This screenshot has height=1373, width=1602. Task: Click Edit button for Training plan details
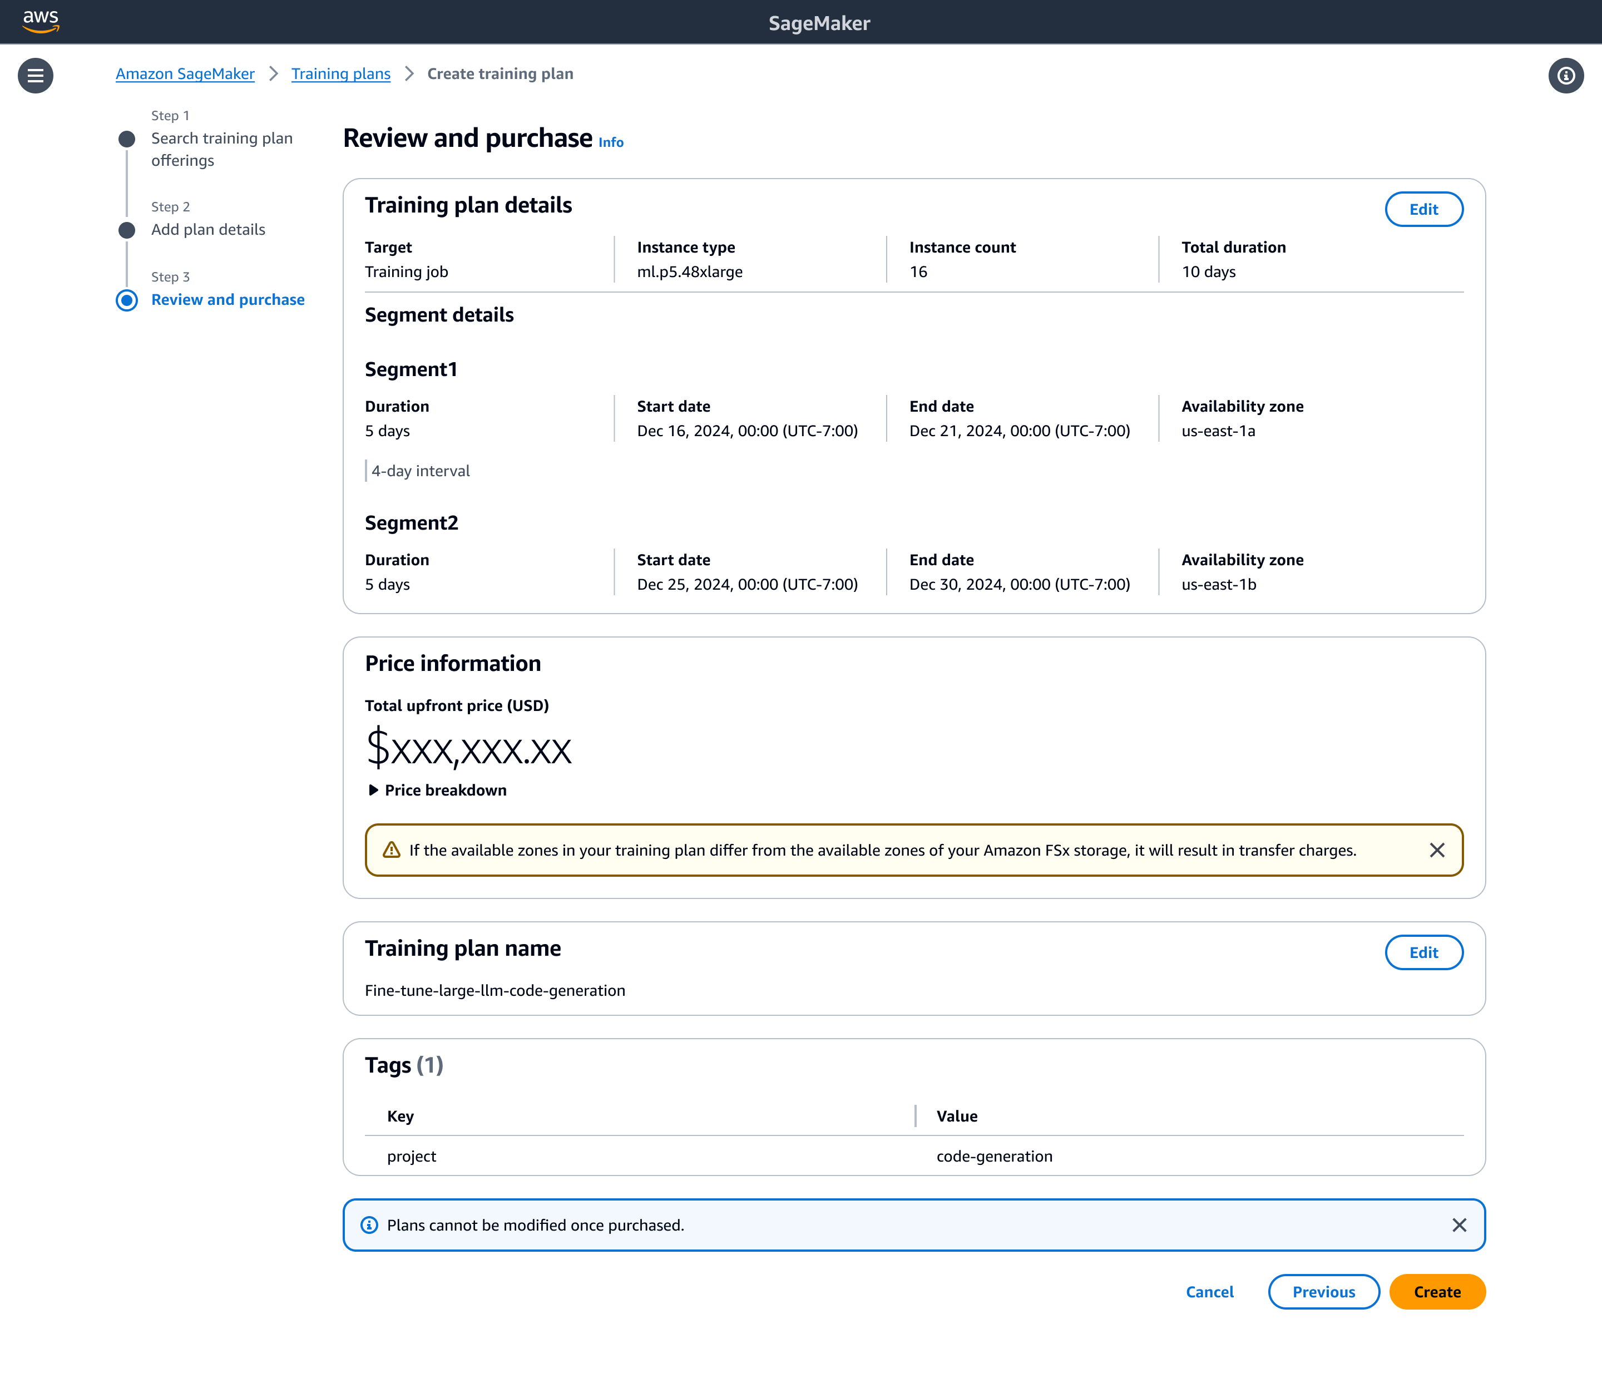click(1423, 209)
